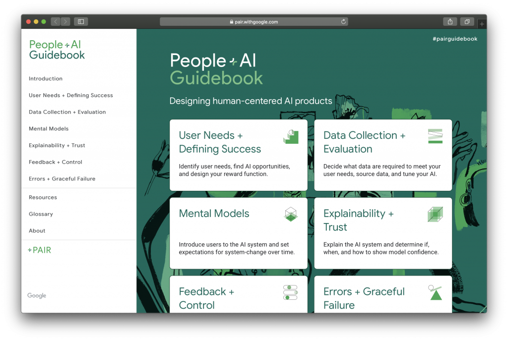Image resolution: width=508 pixels, height=341 pixels.
Task: Select Explainability + Trust in the sidebar
Action: 57,146
